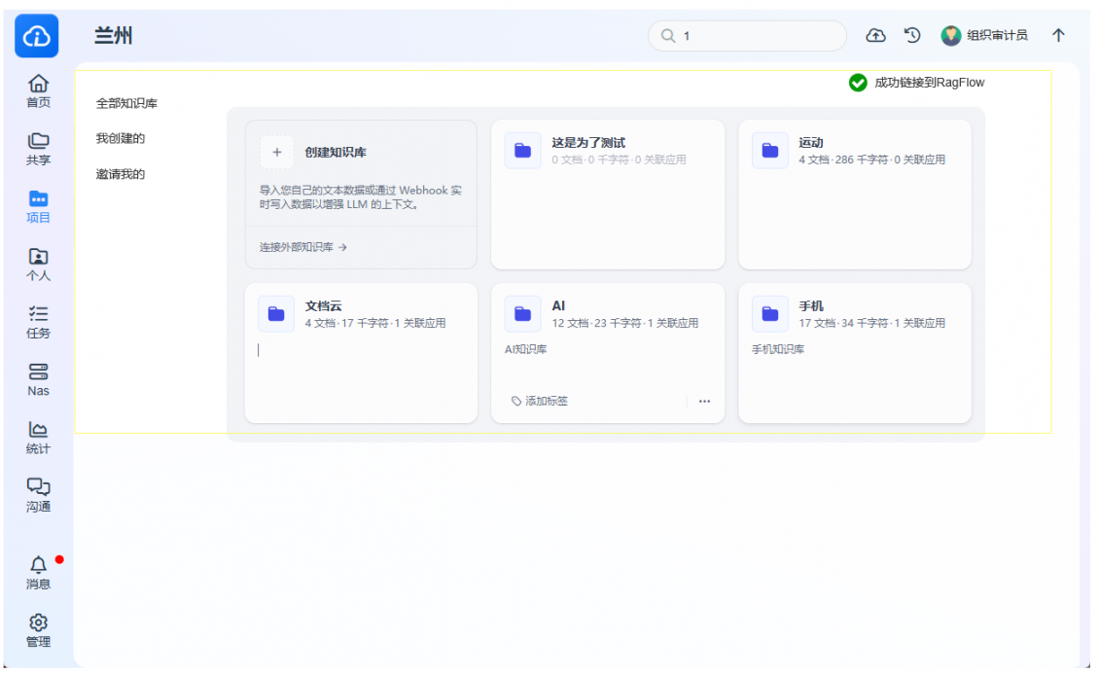Click 创建知识库 to create knowledge base

pyautogui.click(x=335, y=153)
